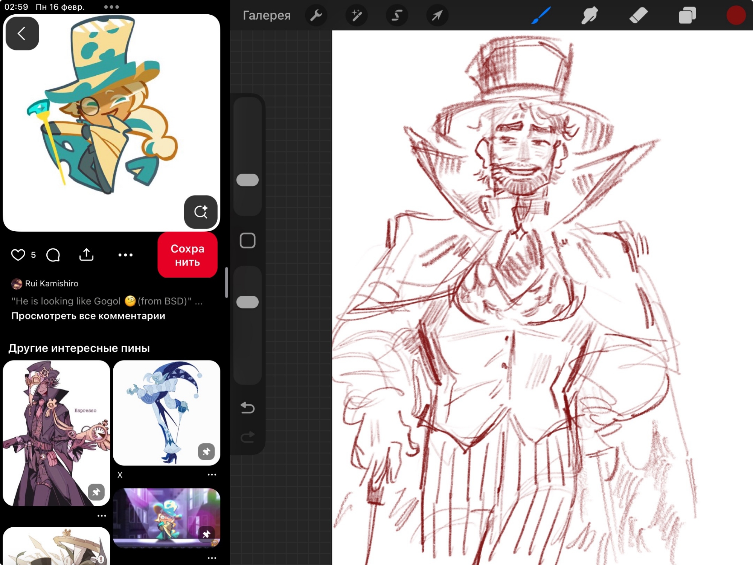
Task: Select the Brush tool
Action: tap(541, 15)
